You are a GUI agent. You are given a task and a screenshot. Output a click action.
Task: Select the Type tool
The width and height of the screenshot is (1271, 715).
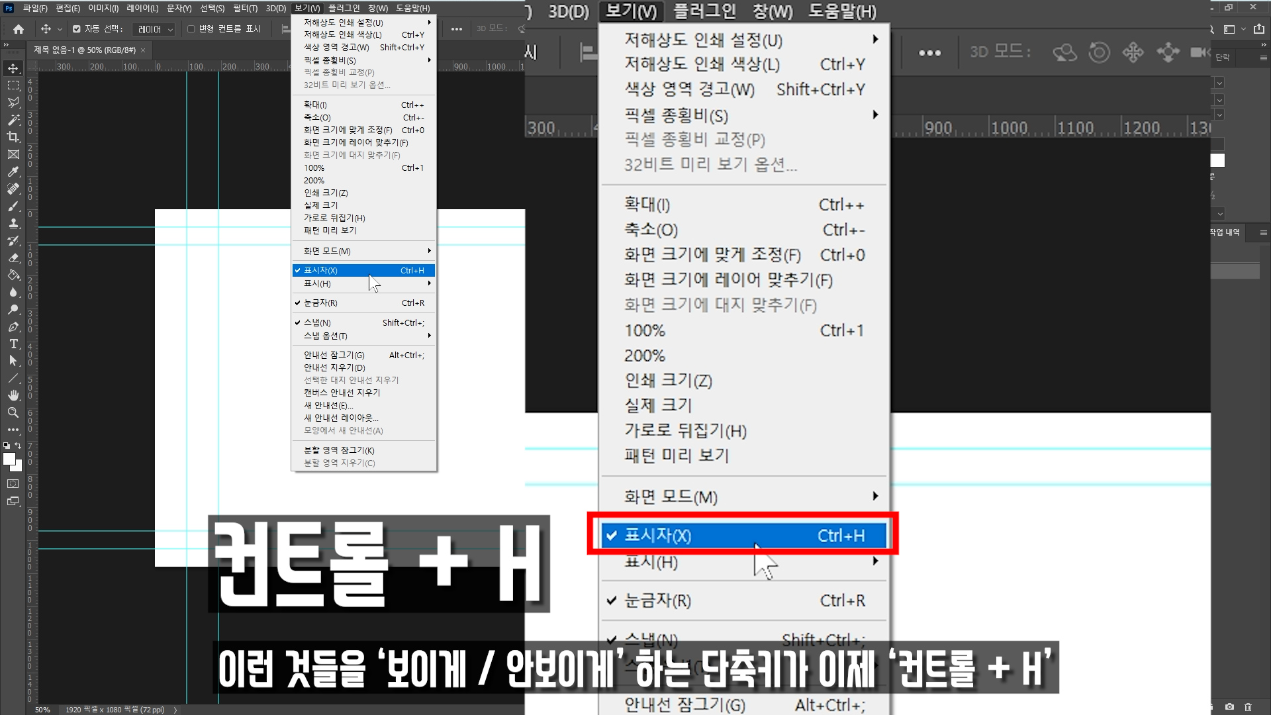(13, 344)
